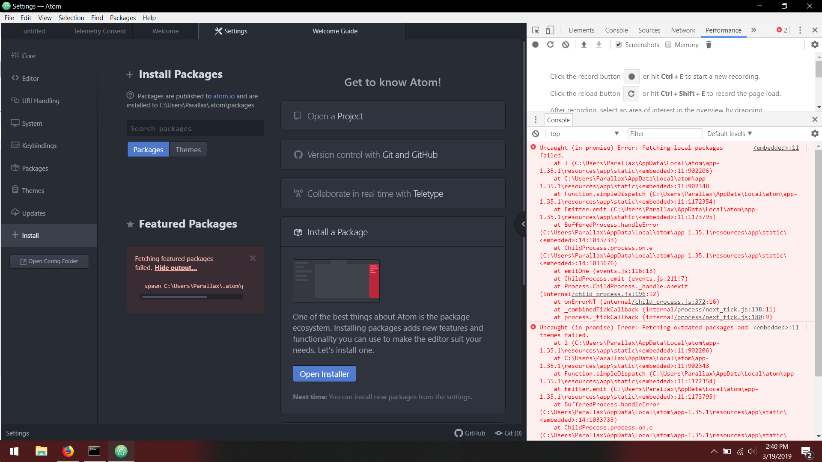Select the Core settings section
The image size is (822, 462).
click(28, 56)
